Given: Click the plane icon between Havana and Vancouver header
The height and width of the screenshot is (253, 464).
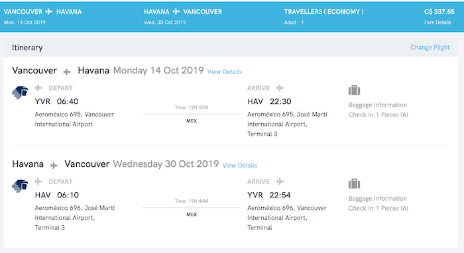Looking at the screenshot, I should coord(176,12).
